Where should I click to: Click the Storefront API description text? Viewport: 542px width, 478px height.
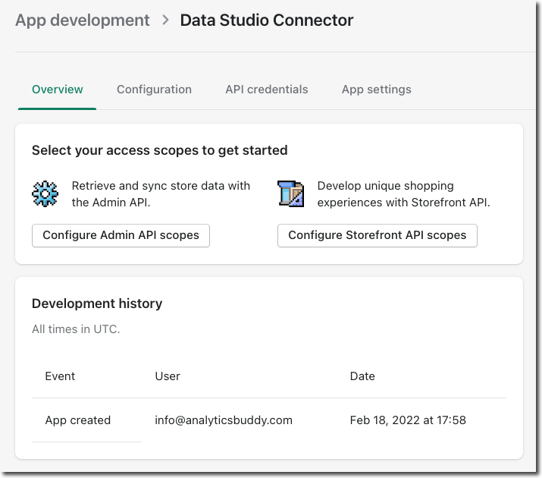click(404, 194)
